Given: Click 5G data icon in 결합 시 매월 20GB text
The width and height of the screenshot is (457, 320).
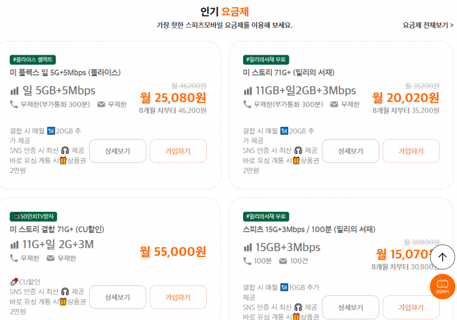Looking at the screenshot, I should pos(51,131).
